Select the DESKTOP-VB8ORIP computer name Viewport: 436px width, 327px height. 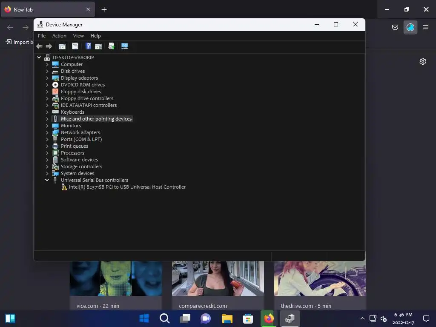point(73,57)
